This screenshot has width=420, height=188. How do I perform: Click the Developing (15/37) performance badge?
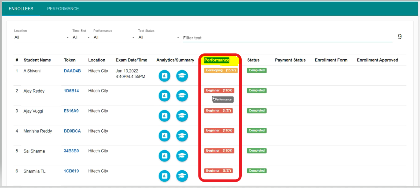pos(221,70)
